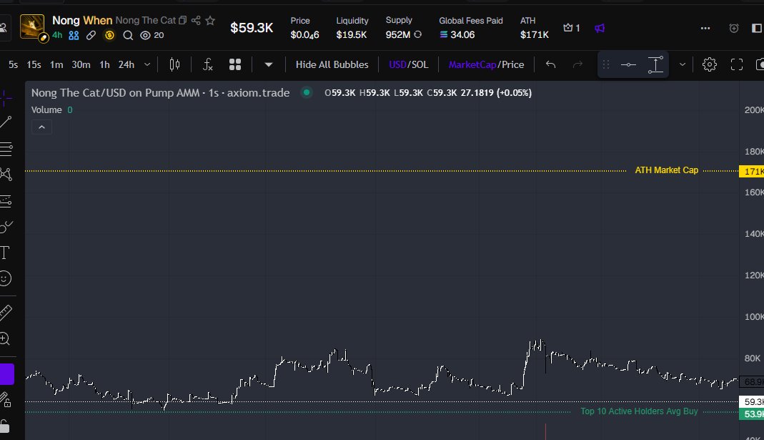Viewport: 764px width, 440px height.
Task: Click the ATH $171K stat in header
Action: [534, 27]
